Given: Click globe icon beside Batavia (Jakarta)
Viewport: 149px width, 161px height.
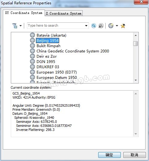Looking at the screenshot, I should [33, 35].
